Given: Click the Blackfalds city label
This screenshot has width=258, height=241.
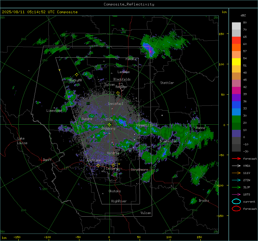Looking at the screenshot, I should click(122, 79).
